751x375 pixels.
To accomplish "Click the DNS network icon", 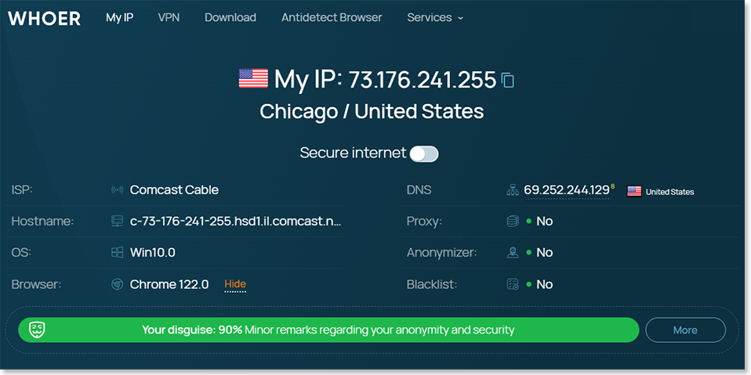I will 513,190.
